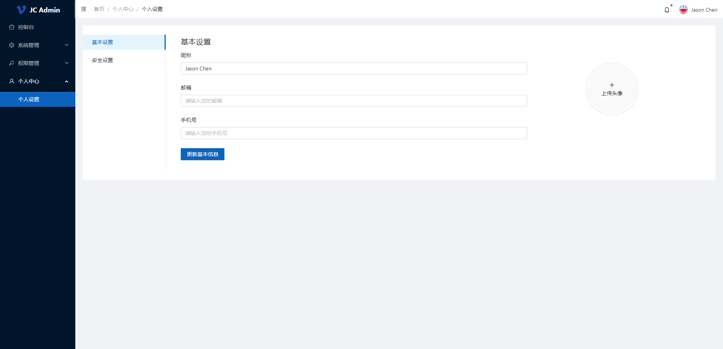Focus the 邮箱 input field

[354, 101]
